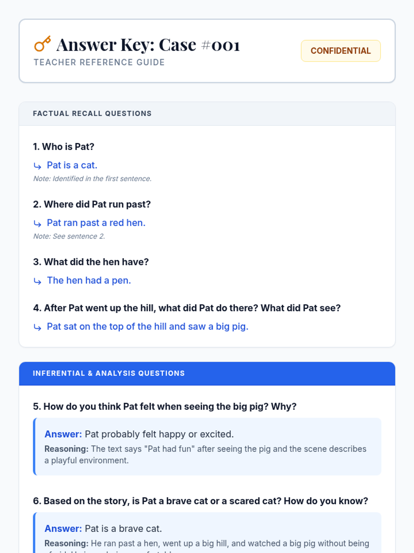This screenshot has width=414, height=553.
Task: Select the "Inferential & Analysis Questions" header bar
Action: (207, 374)
